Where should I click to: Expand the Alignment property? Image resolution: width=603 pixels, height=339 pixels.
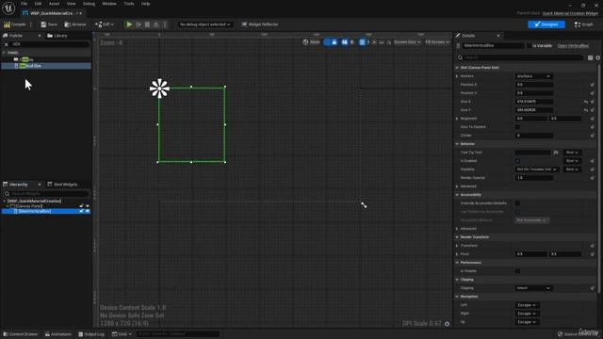coord(457,119)
